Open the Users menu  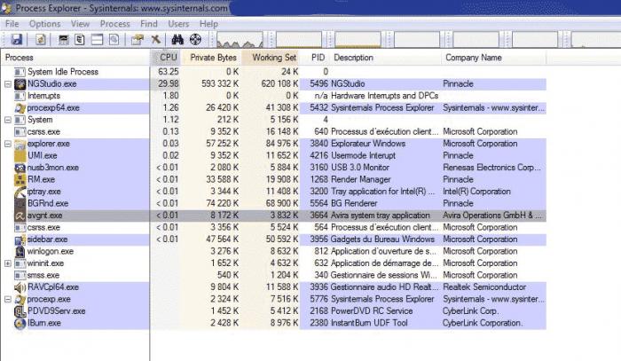click(178, 24)
